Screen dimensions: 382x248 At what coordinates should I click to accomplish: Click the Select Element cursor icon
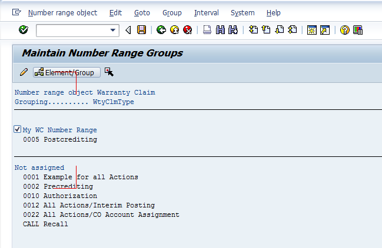click(109, 72)
